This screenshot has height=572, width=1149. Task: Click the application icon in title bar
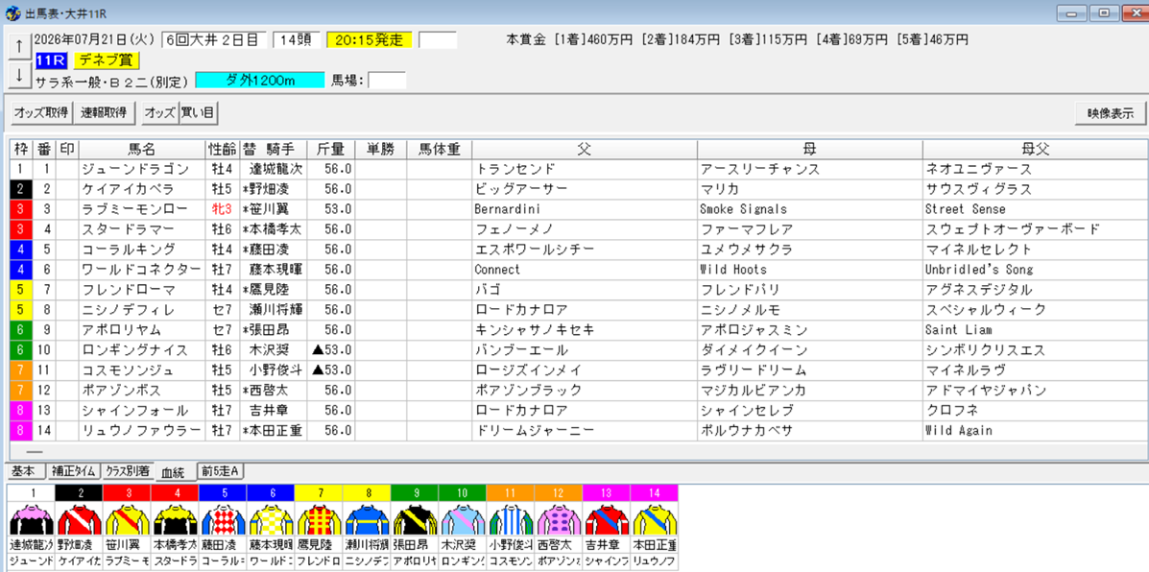[x=12, y=12]
